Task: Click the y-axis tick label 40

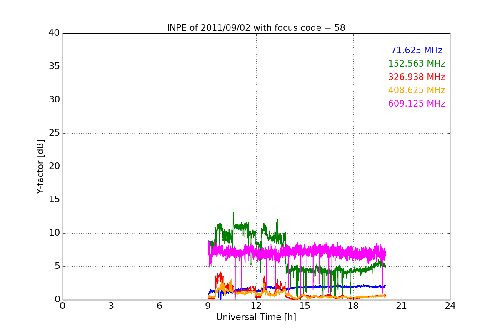Action: (54, 33)
